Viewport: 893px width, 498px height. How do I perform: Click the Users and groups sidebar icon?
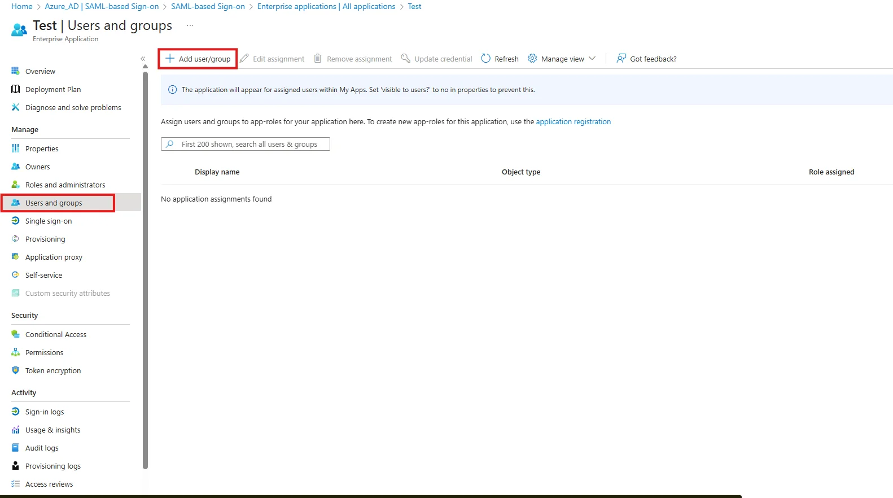[15, 203]
